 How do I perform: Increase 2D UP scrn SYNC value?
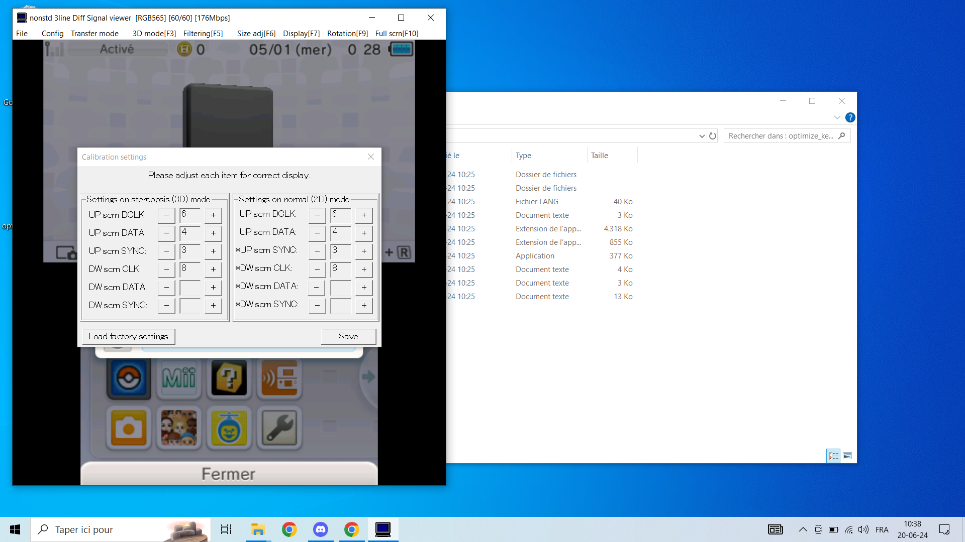pyautogui.click(x=364, y=251)
